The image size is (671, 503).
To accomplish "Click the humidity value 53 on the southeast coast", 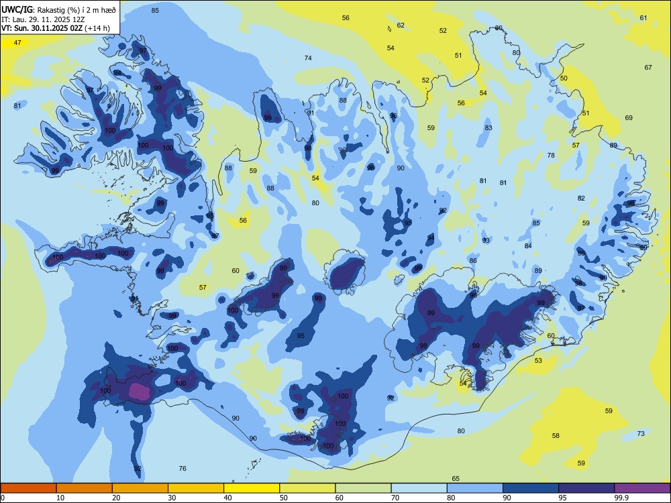I will tap(538, 361).
